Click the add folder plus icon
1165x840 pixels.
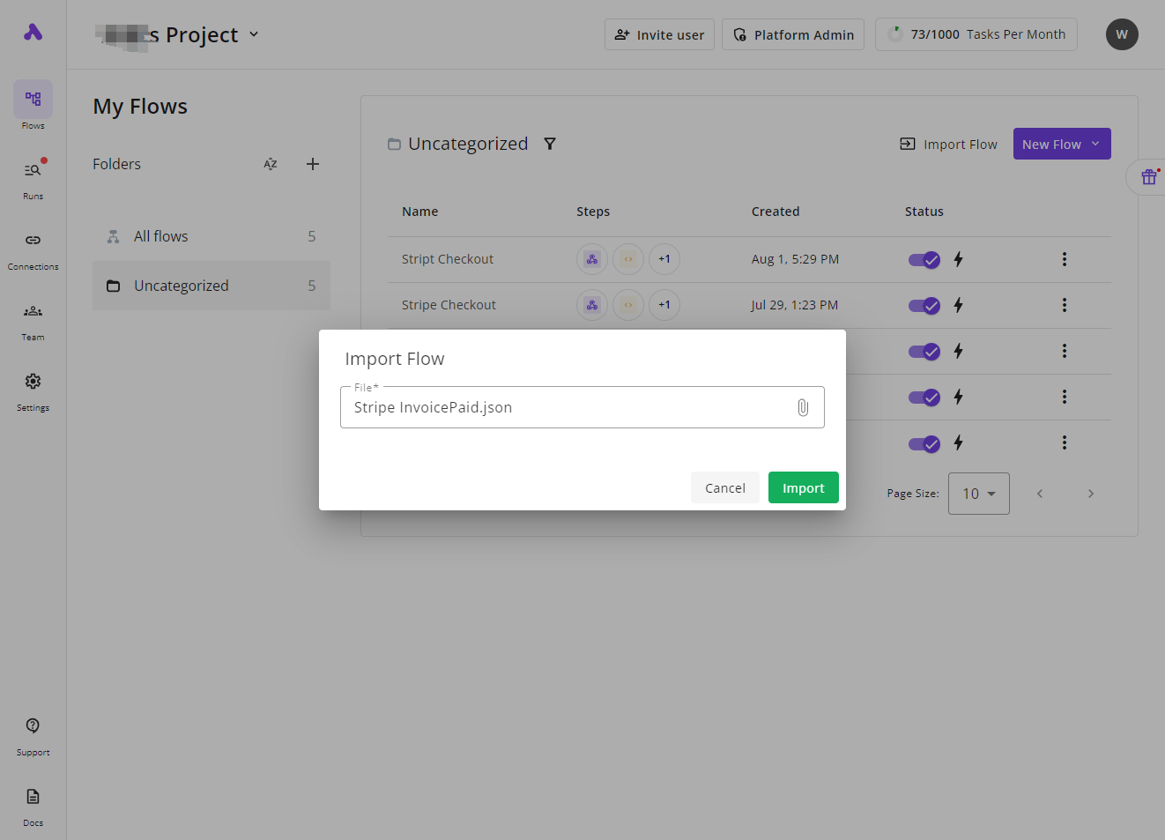(313, 164)
